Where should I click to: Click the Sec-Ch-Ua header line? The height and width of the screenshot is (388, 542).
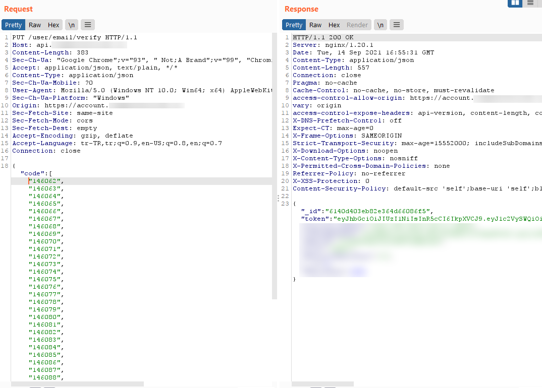click(x=142, y=60)
